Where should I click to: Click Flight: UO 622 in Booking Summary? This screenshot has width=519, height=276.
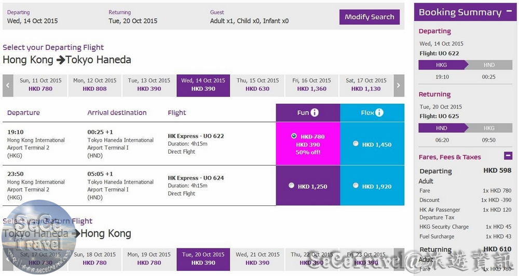click(x=439, y=53)
